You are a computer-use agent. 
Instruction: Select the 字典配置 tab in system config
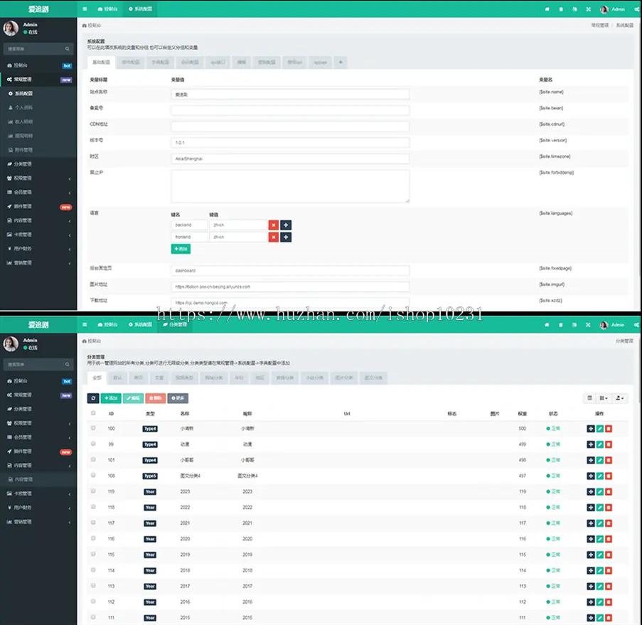pyautogui.click(x=160, y=63)
